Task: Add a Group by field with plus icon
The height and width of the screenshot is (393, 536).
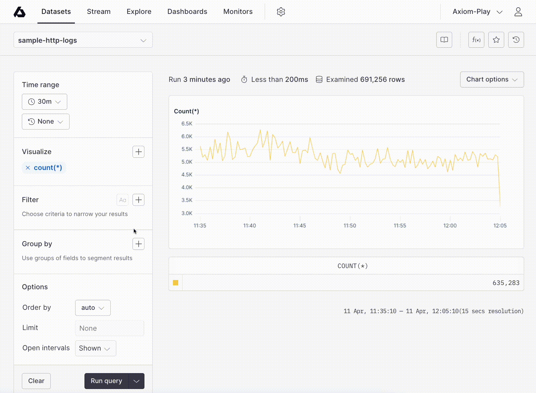Action: pos(138,244)
